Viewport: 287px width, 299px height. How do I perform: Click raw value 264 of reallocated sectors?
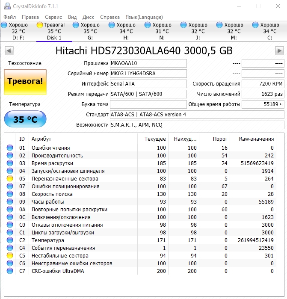point(269,179)
